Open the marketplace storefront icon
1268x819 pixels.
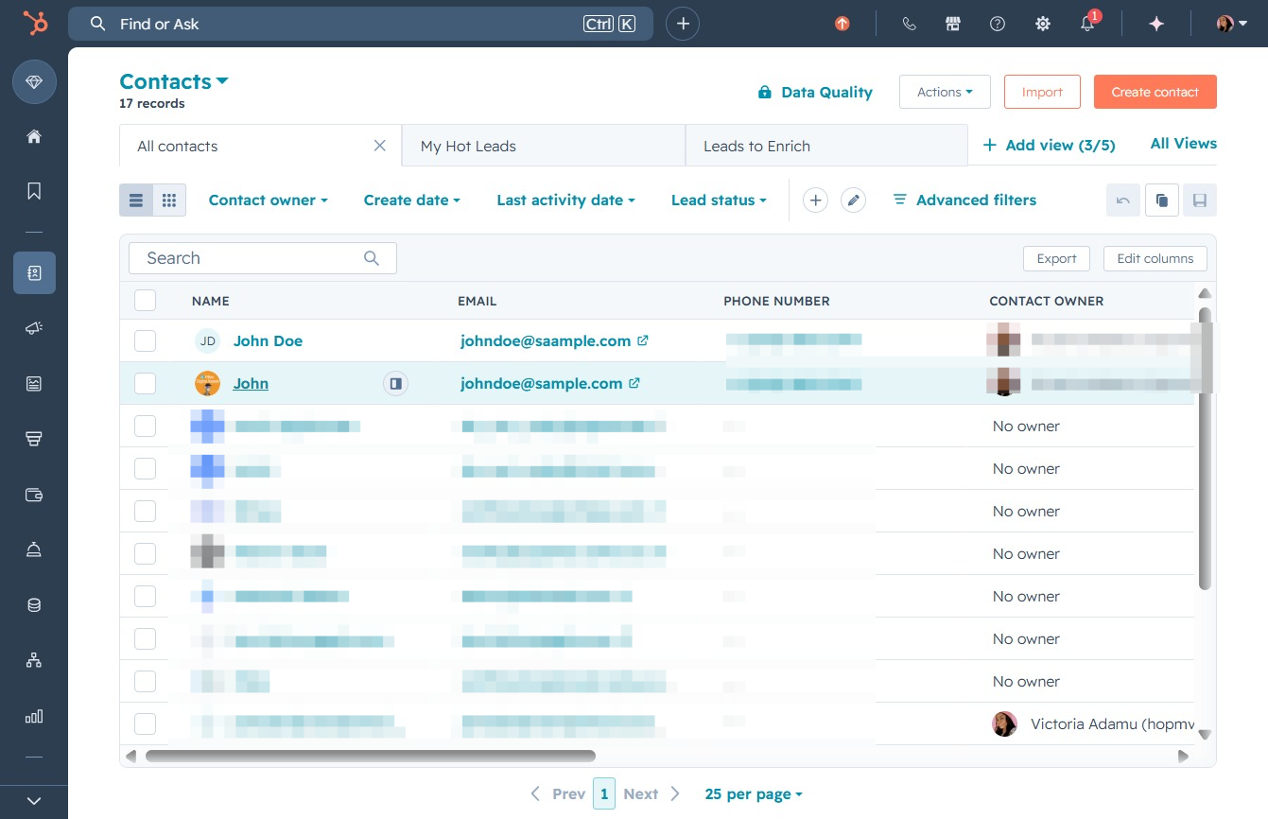953,24
